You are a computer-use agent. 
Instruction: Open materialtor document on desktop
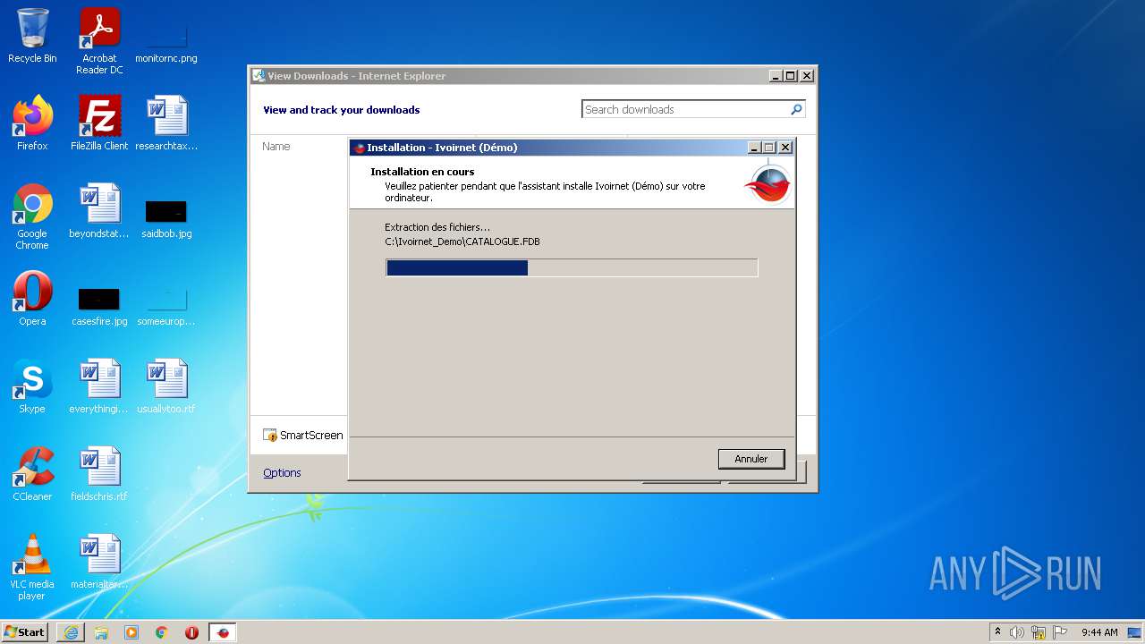99,563
